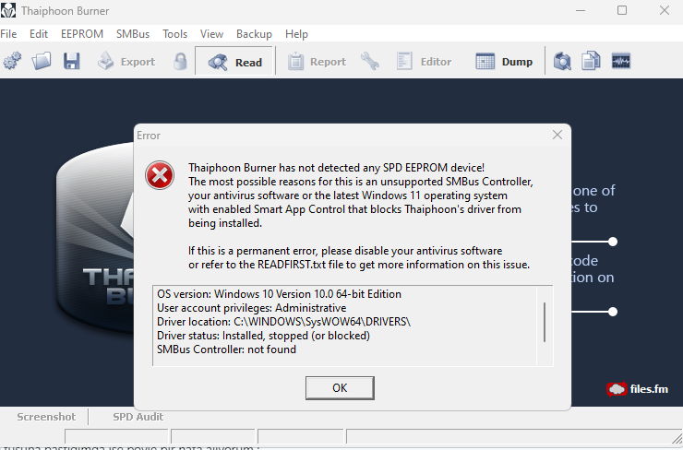The width and height of the screenshot is (683, 450).
Task: Open the View menu
Action: pos(211,34)
